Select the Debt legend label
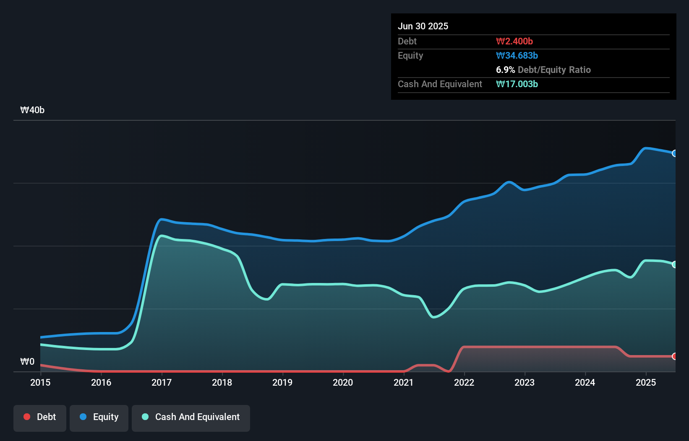The image size is (689, 441). 47,417
